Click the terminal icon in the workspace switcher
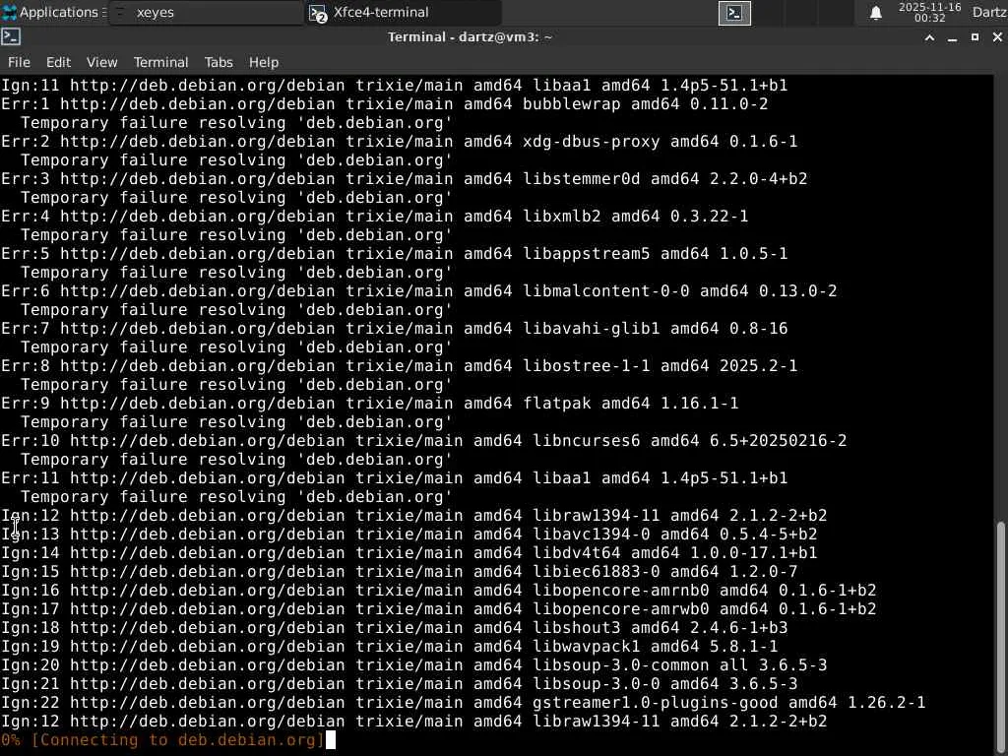Viewport: 1008px width, 756px height. [734, 13]
